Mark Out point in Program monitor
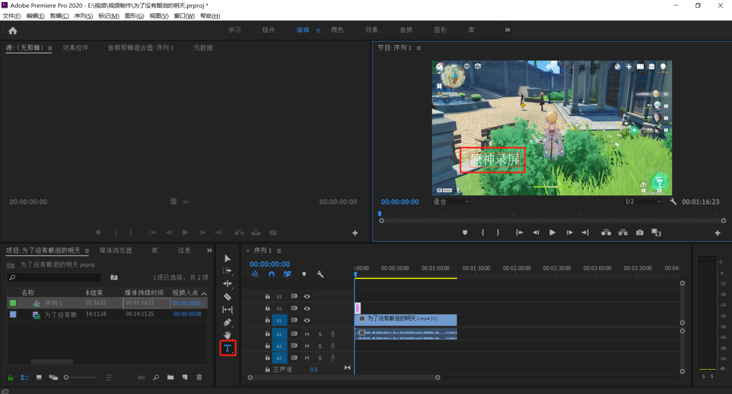 click(498, 232)
